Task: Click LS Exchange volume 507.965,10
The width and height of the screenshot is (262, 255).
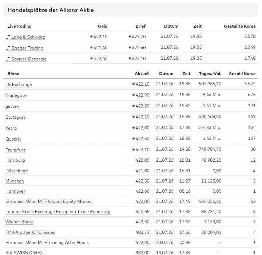Action: coord(210,84)
